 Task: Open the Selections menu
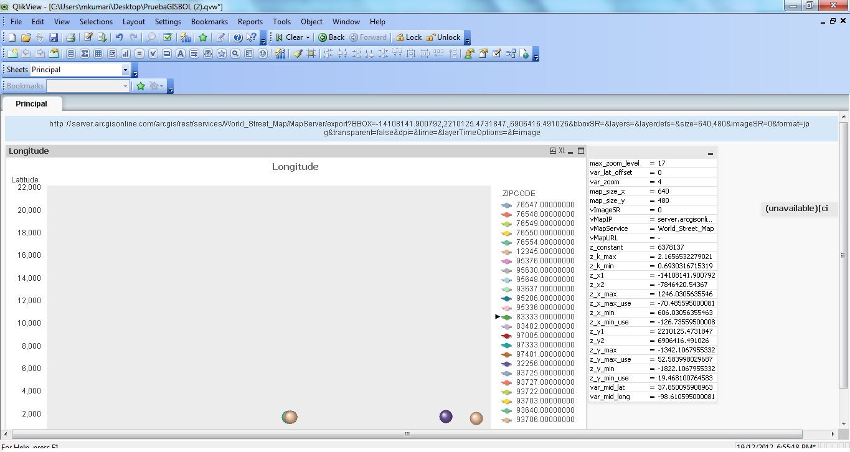(96, 21)
